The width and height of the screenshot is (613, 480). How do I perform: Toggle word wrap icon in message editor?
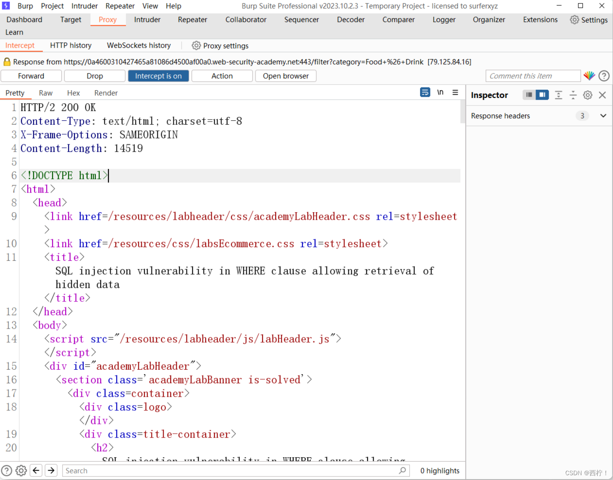click(x=425, y=92)
